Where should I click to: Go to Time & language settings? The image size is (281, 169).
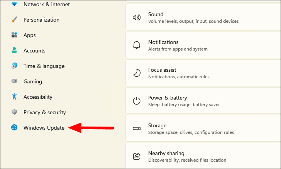(44, 66)
